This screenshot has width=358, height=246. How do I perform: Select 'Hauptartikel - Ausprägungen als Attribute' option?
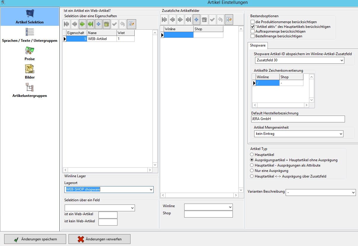pos(252,165)
